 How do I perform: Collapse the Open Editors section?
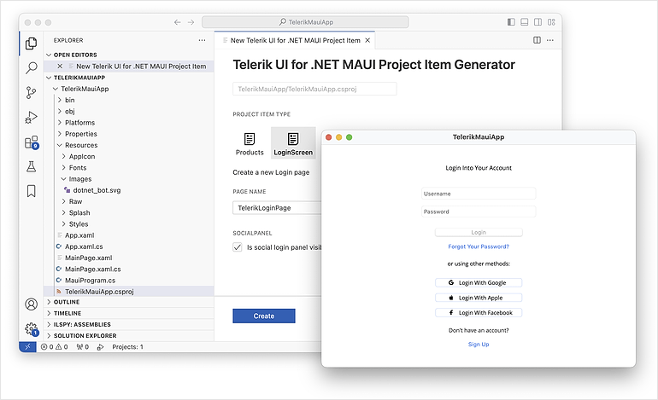[49, 55]
